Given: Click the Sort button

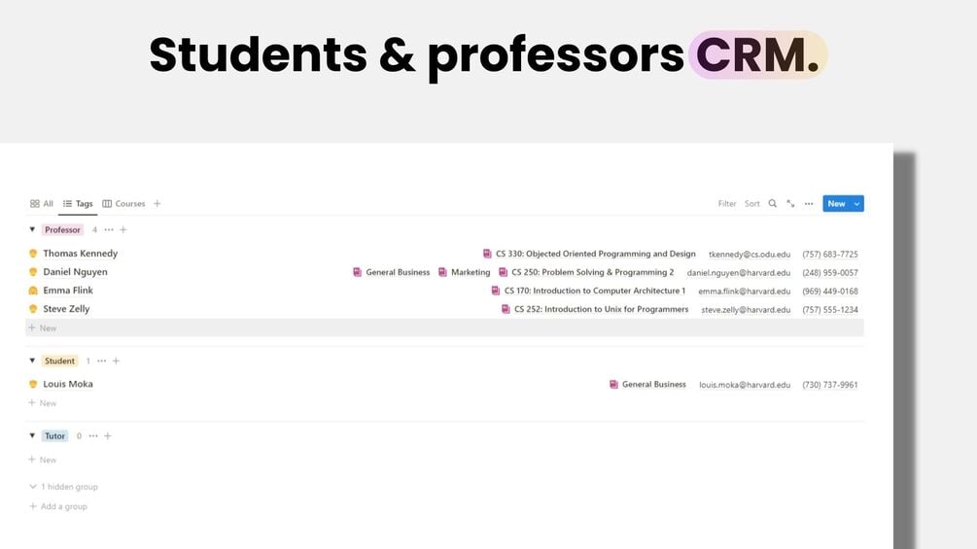Looking at the screenshot, I should point(752,204).
